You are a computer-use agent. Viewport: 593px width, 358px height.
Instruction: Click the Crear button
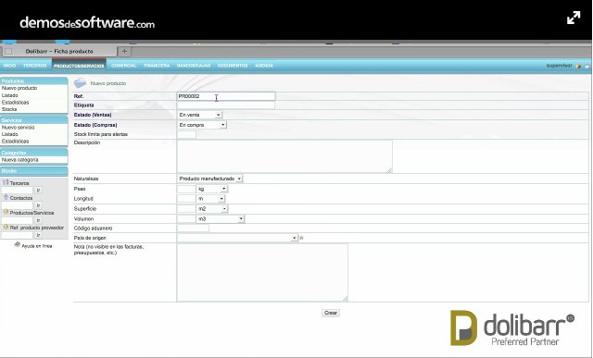tap(331, 313)
